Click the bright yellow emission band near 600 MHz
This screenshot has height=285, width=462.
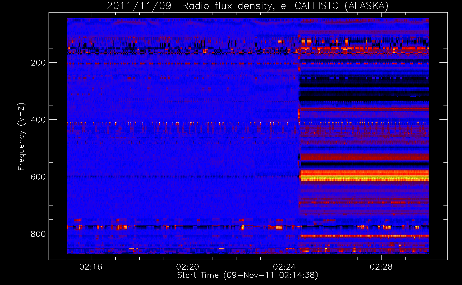(364, 178)
